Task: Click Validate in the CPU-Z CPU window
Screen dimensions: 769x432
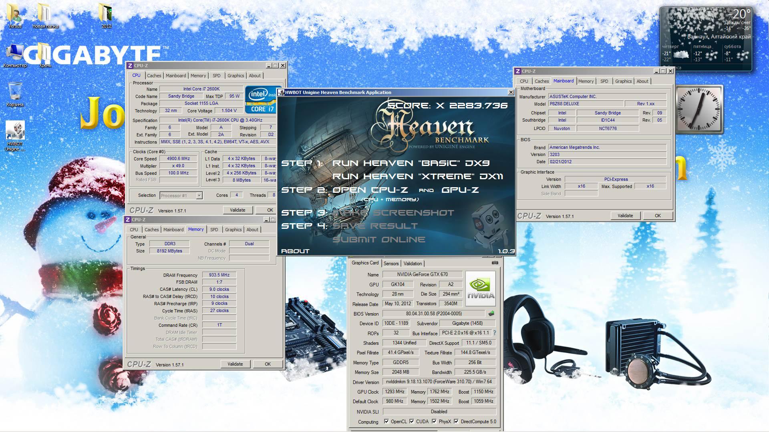Action: pyautogui.click(x=238, y=210)
